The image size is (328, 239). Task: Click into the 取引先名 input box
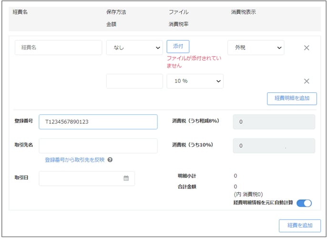click(98, 146)
